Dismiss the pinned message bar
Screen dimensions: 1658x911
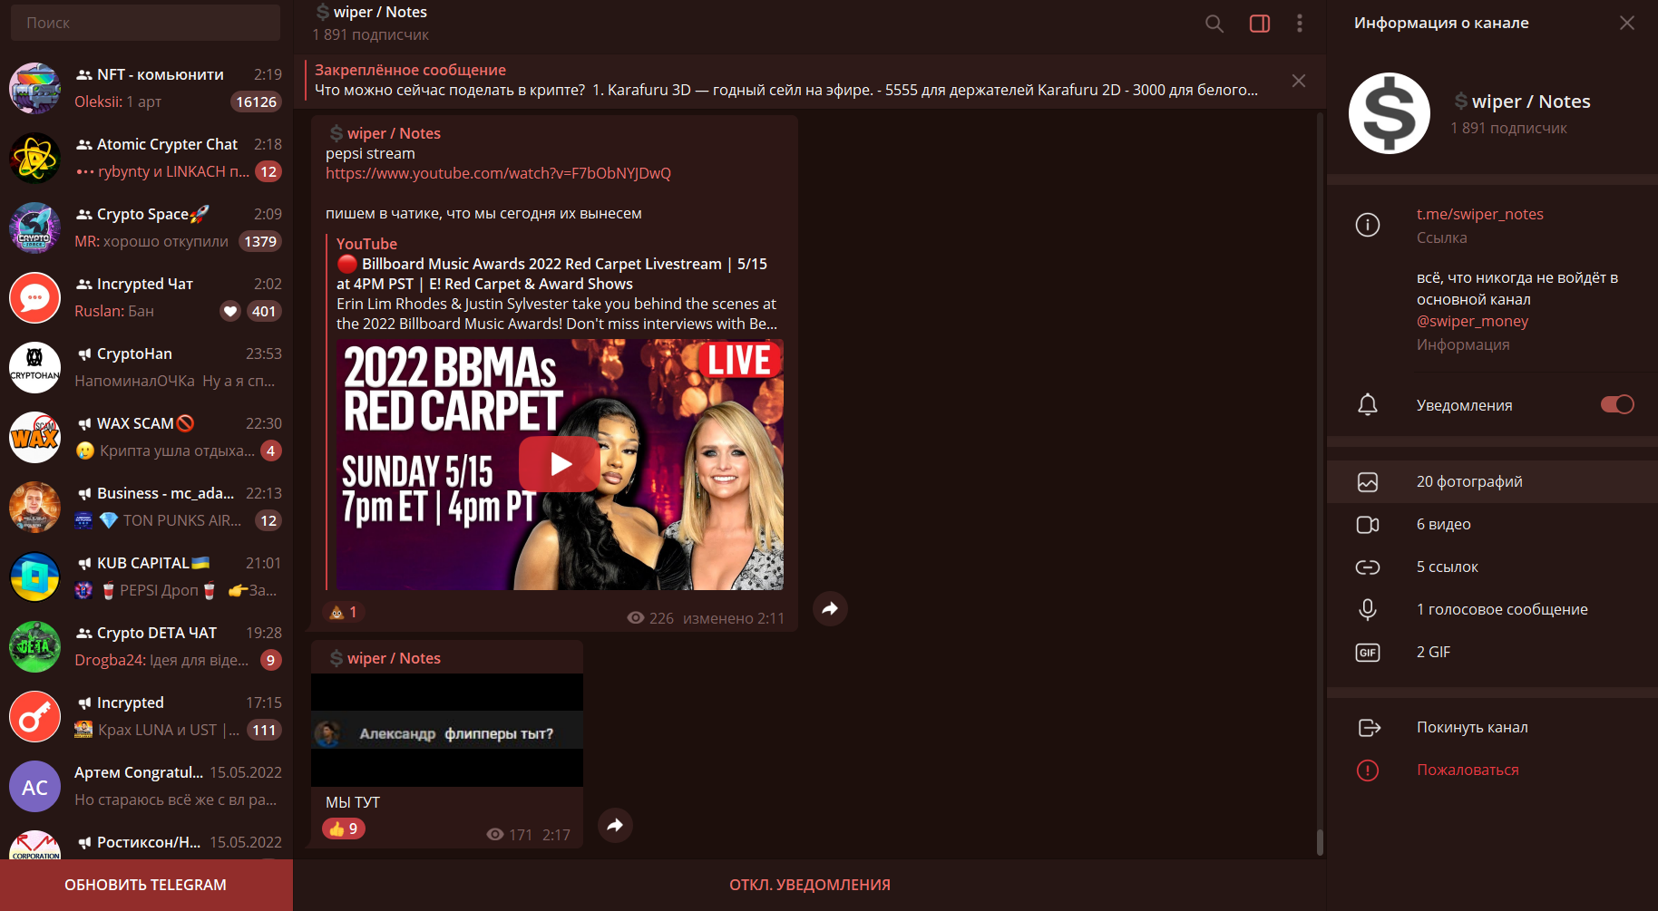(x=1299, y=81)
